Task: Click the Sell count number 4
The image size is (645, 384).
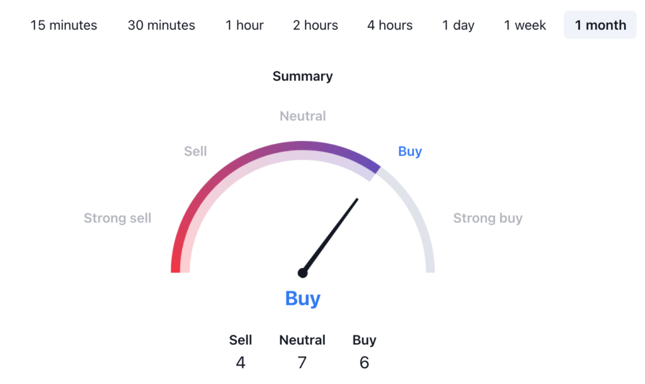Action: (x=240, y=363)
